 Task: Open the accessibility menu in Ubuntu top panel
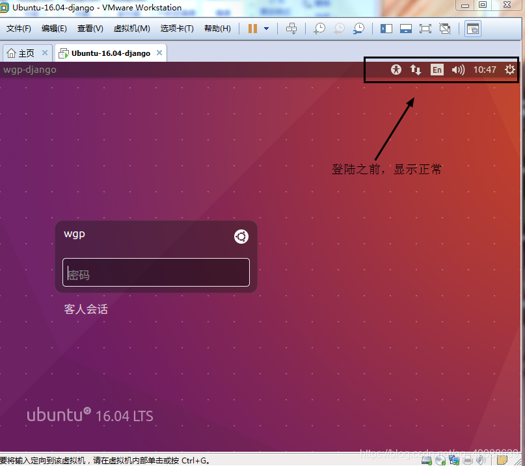click(396, 70)
